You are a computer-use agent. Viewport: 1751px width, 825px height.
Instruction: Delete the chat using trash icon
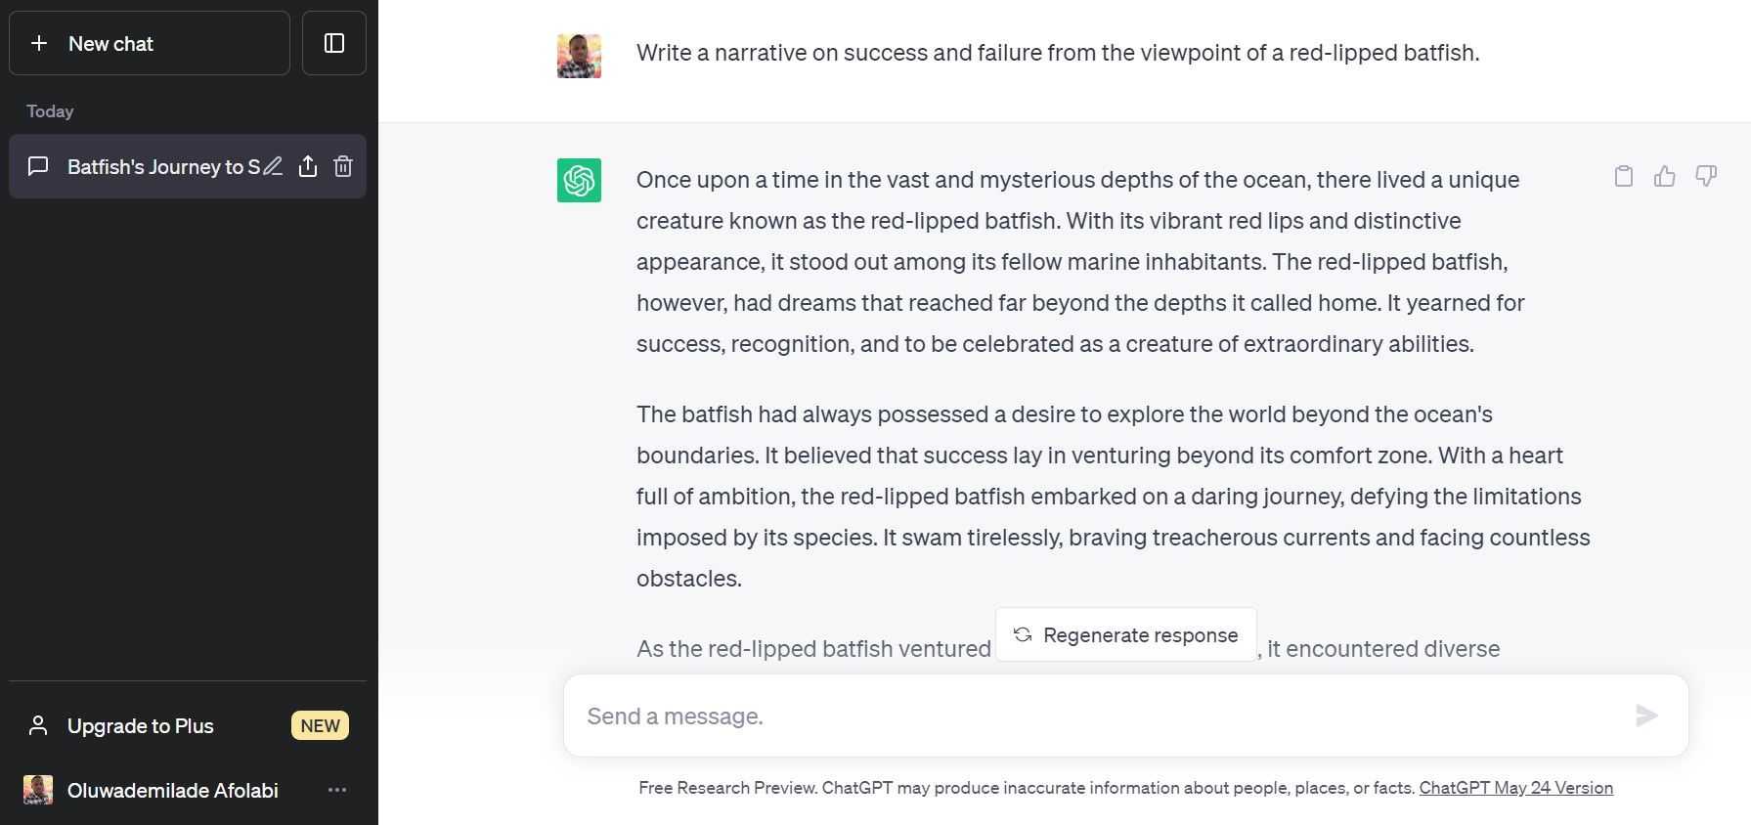tap(343, 166)
